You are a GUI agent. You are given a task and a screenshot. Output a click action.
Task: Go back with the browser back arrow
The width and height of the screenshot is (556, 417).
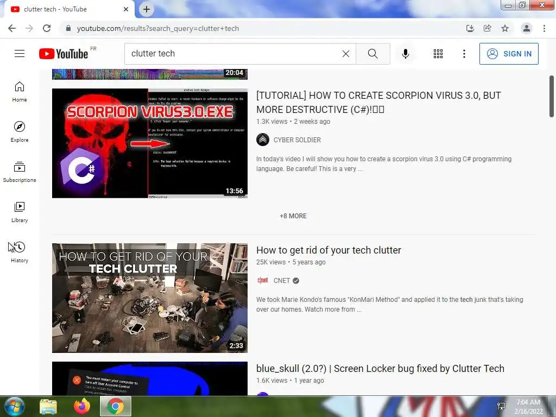12,28
